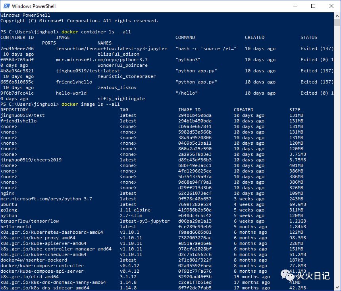Click the "docker image ls --all" command line

point(91,104)
